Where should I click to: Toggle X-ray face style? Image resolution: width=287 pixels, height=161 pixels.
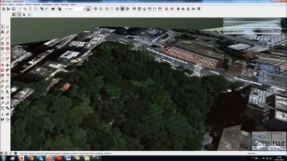point(96,9)
